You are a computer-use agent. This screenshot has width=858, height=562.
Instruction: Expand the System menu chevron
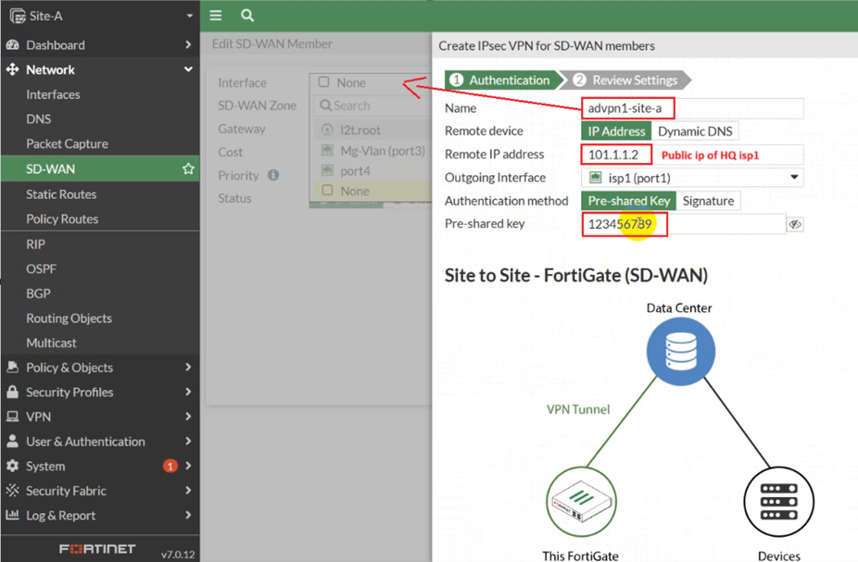[188, 466]
